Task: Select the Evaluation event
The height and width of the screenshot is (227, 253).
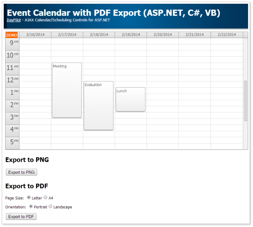Action: tap(98, 105)
